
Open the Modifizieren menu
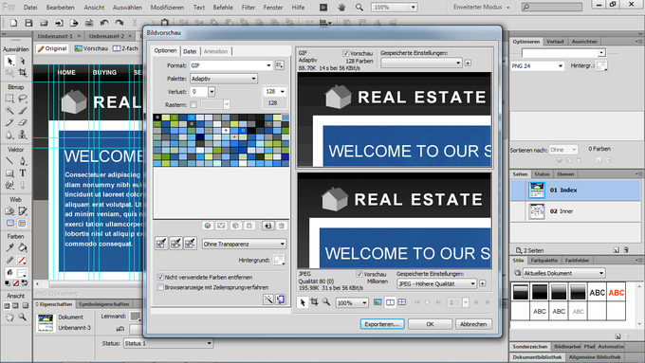pyautogui.click(x=167, y=8)
